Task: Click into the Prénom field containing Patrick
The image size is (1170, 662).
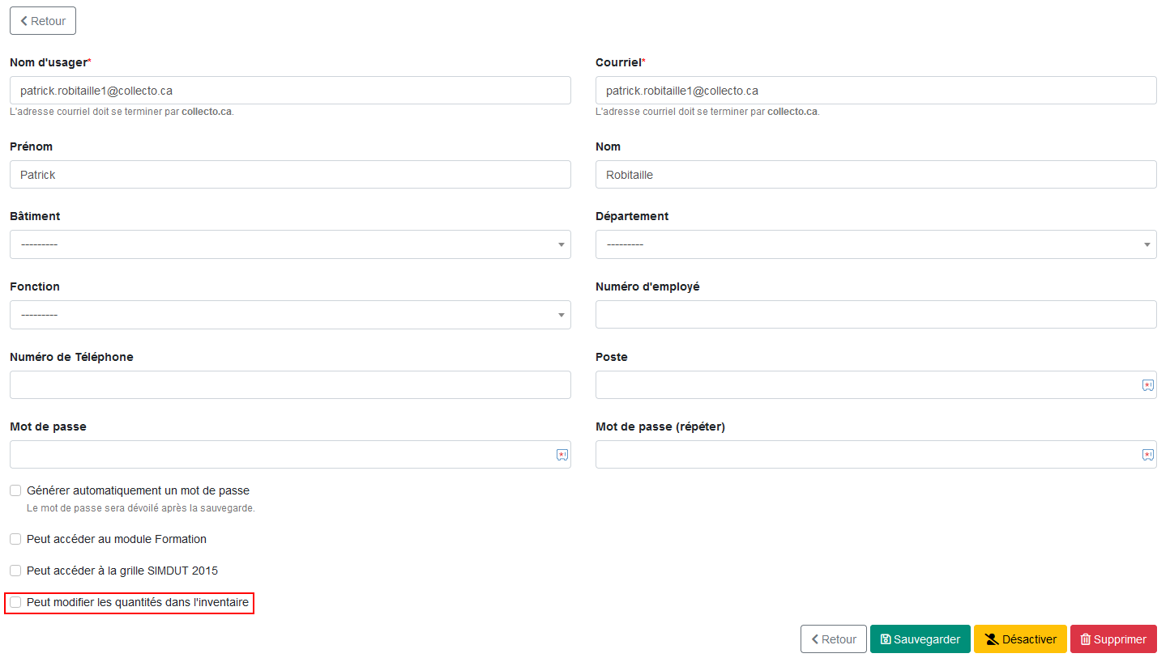Action: 290,175
